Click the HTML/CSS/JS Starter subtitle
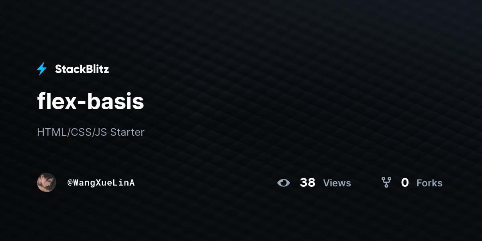Viewport: 482px width, 241px height. click(x=91, y=132)
